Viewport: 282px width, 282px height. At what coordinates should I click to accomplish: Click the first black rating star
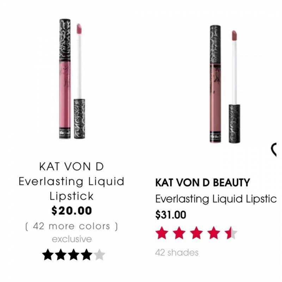tap(48, 255)
